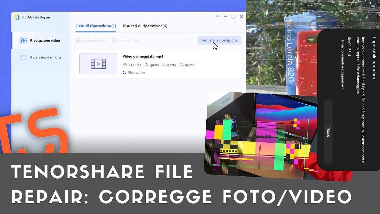Viewport: 380px width, 214px height.
Task: Switch to Risultati di riparazione(0) tab
Action: point(145,26)
